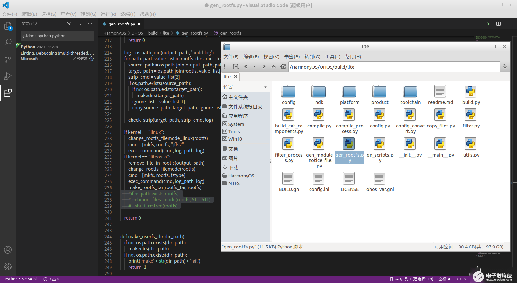Open Source Control view in activity bar
The width and height of the screenshot is (517, 283).
point(8,59)
